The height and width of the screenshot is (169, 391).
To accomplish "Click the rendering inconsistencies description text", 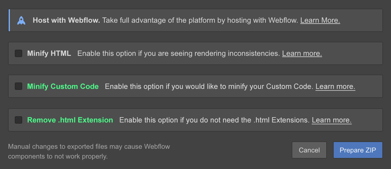I will click(x=179, y=53).
